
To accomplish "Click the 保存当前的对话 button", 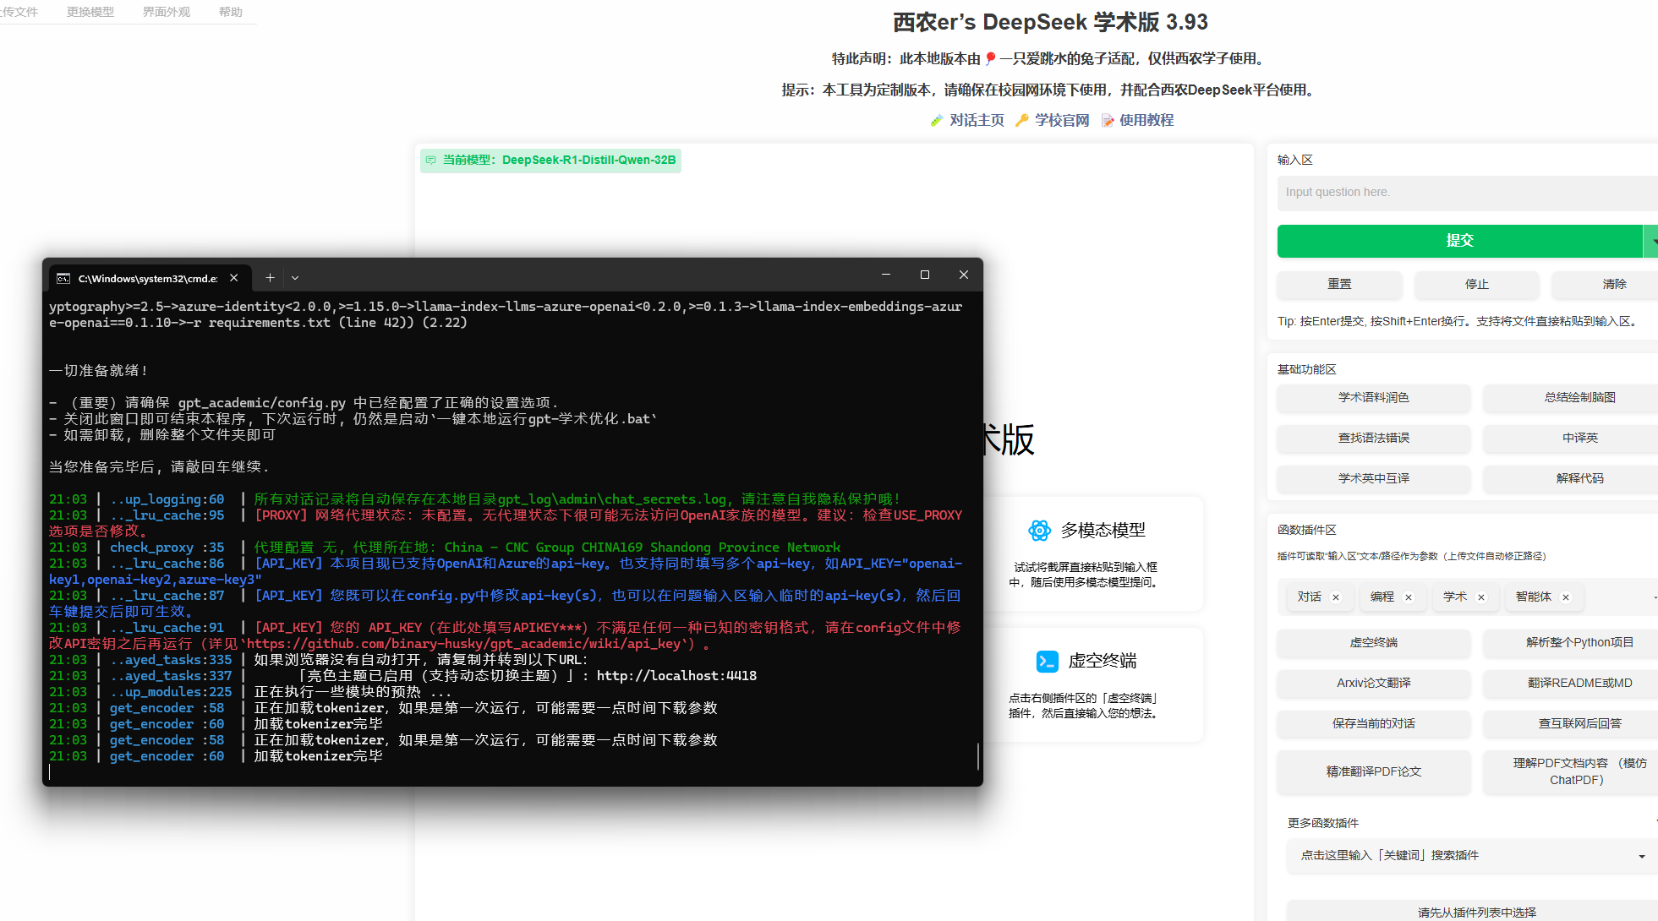I will (1374, 724).
